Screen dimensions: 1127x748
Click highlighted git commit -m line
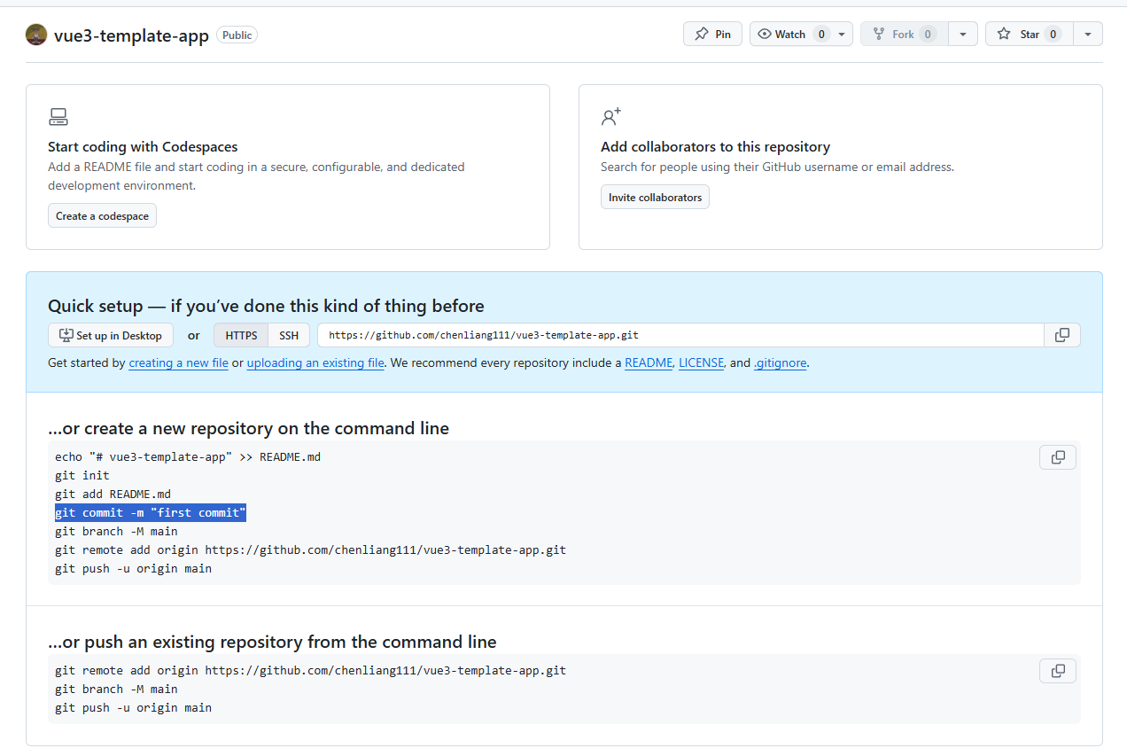click(150, 512)
